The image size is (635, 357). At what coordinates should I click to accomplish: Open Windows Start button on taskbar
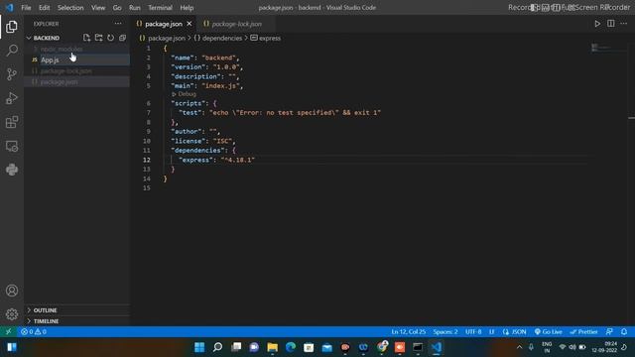pyautogui.click(x=199, y=347)
